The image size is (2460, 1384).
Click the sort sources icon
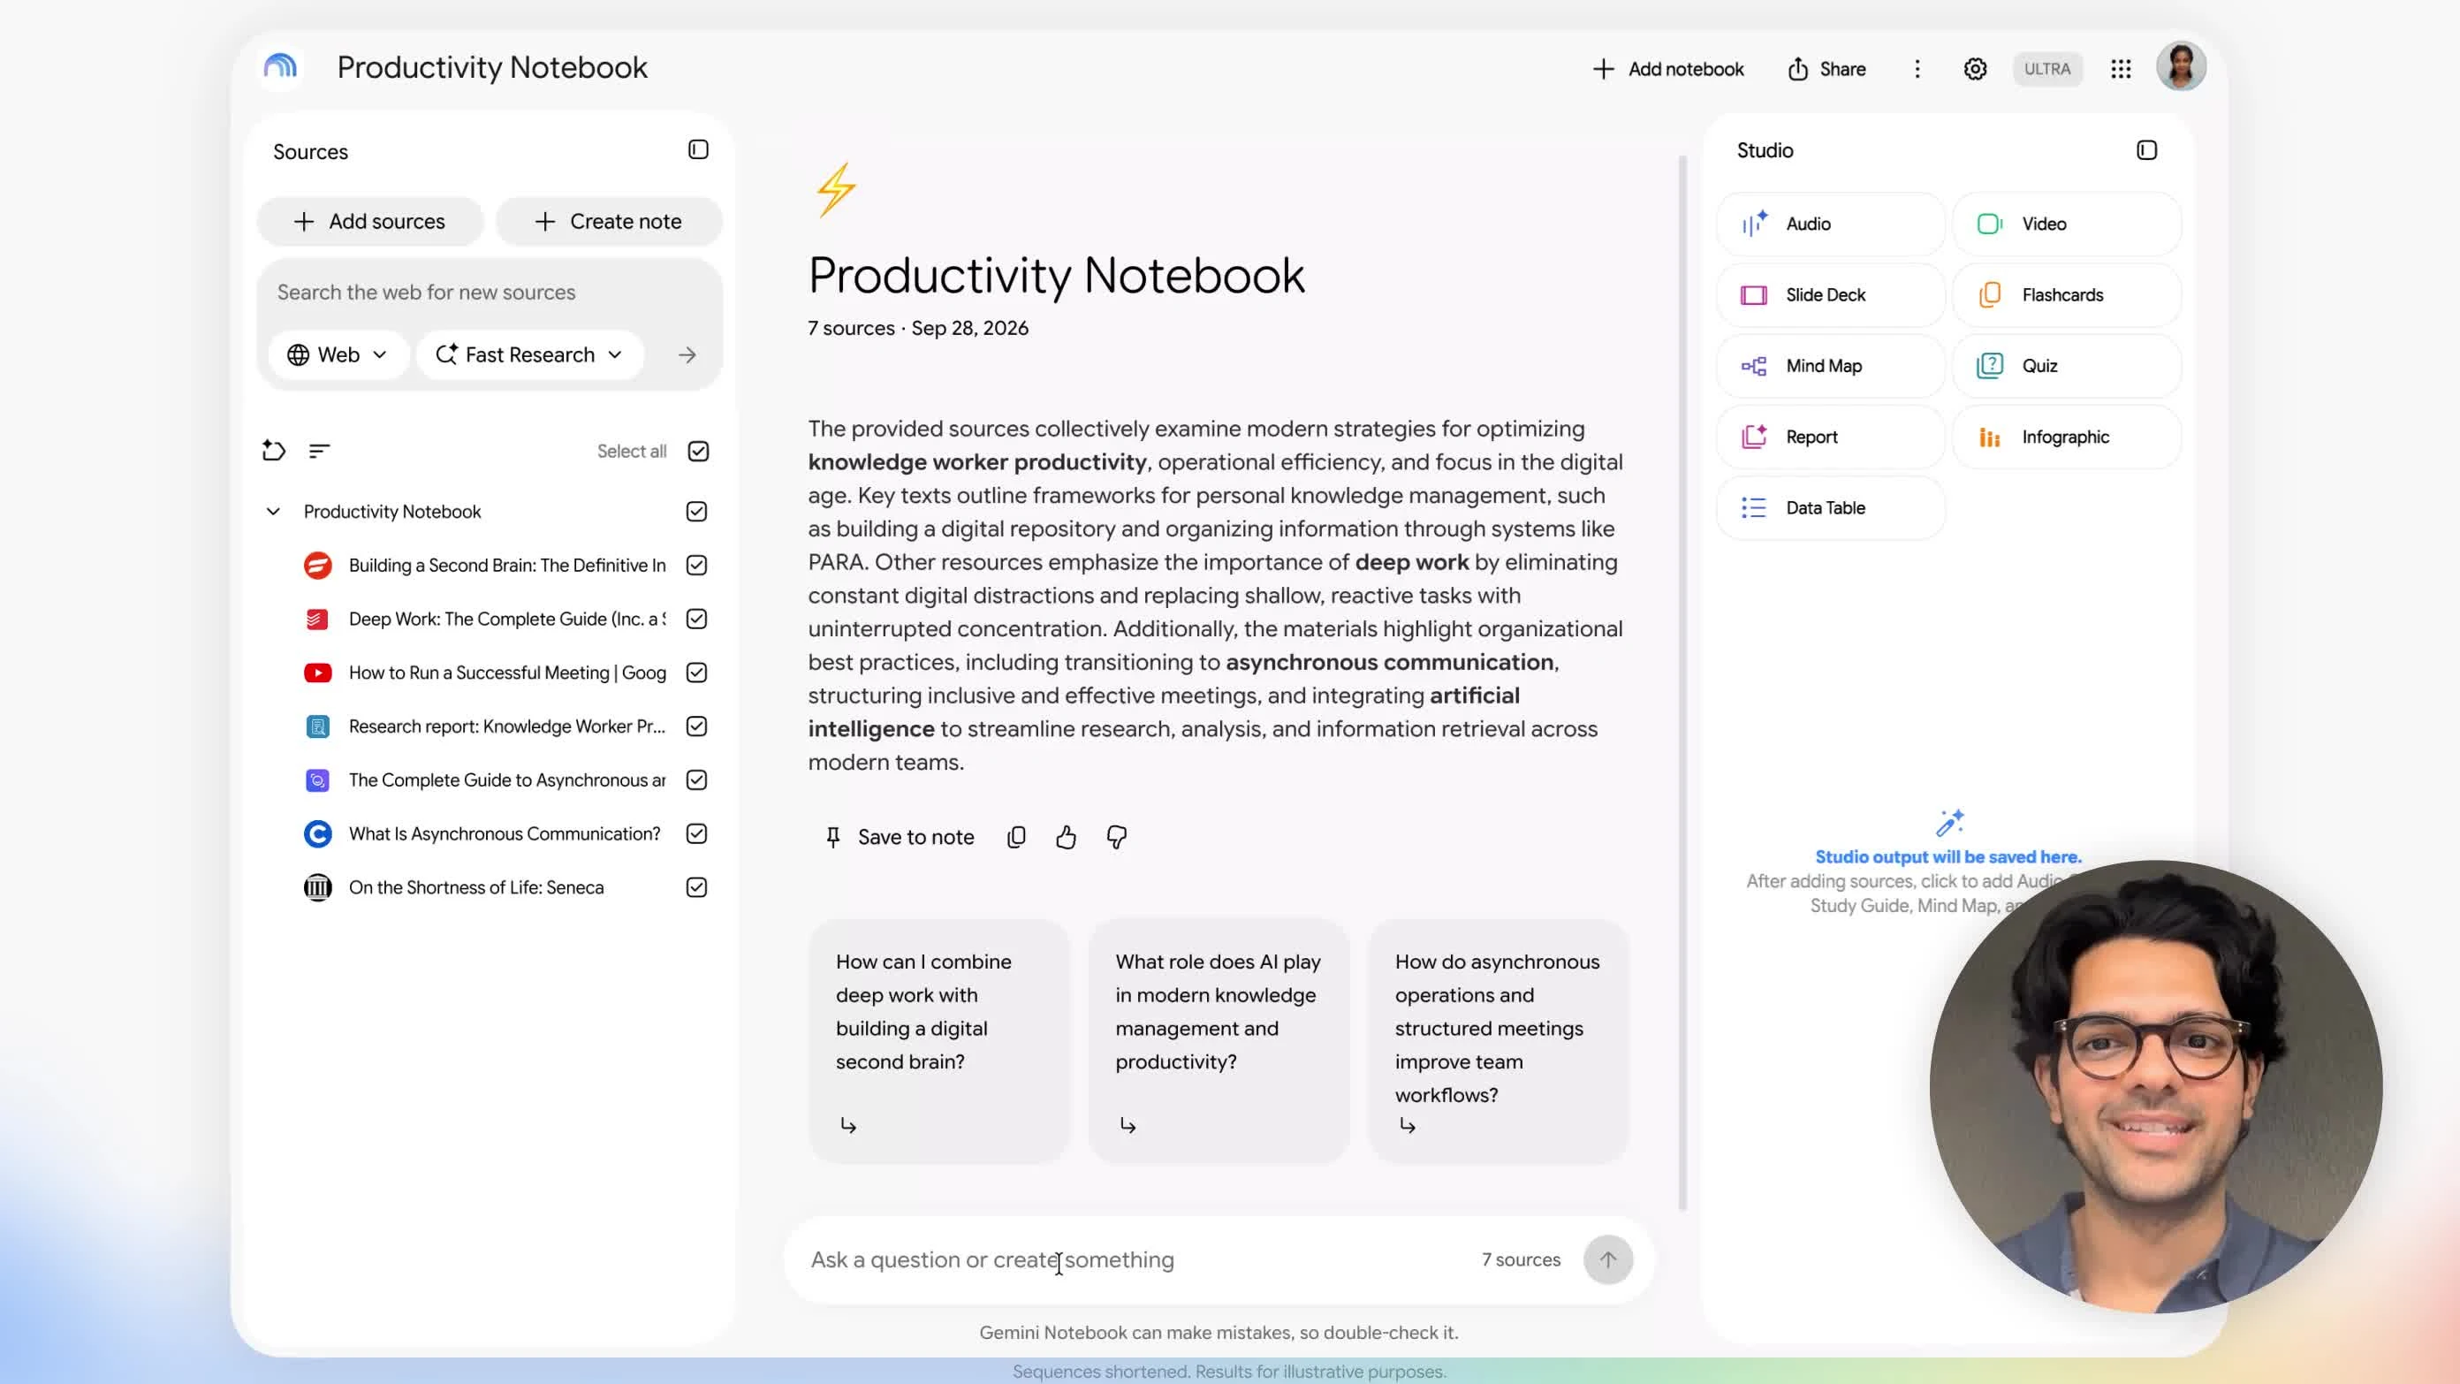[x=319, y=451]
